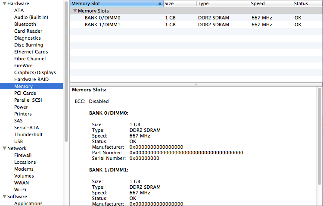This screenshot has height=206, width=323.
Task: Click Status OK cell for BANK 0/DIMM0
Action: coord(298,18)
